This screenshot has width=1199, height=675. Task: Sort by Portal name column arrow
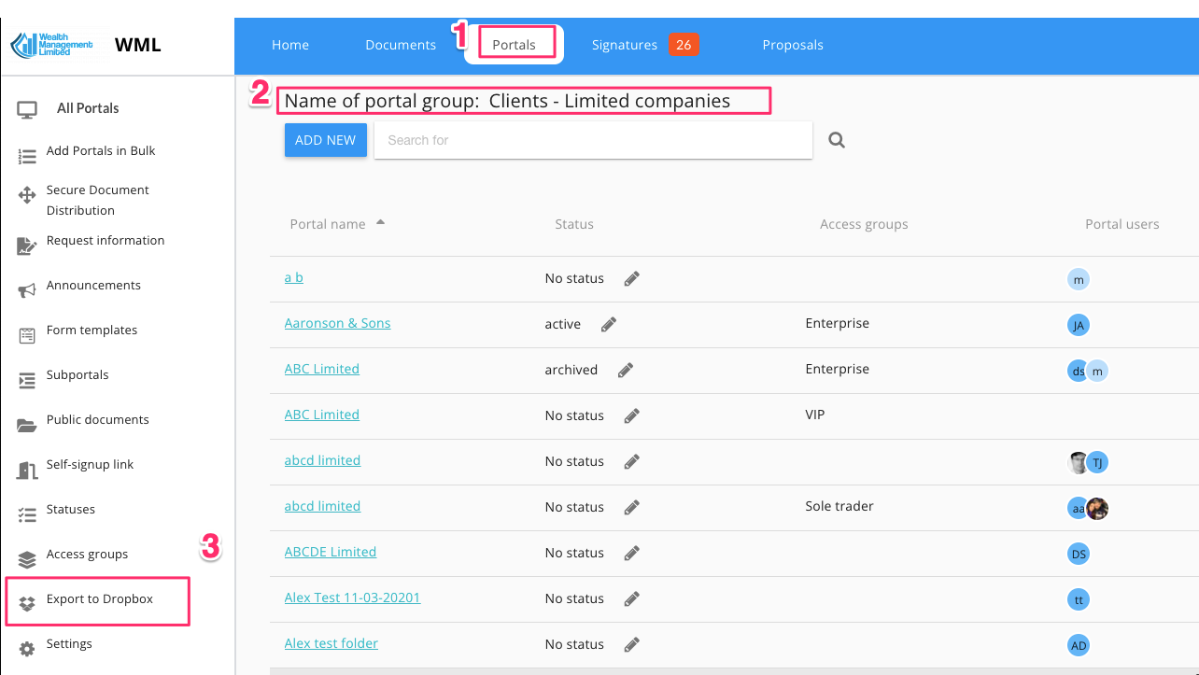[x=380, y=223]
